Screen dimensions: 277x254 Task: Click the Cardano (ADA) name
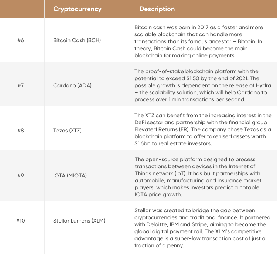coord(72,85)
